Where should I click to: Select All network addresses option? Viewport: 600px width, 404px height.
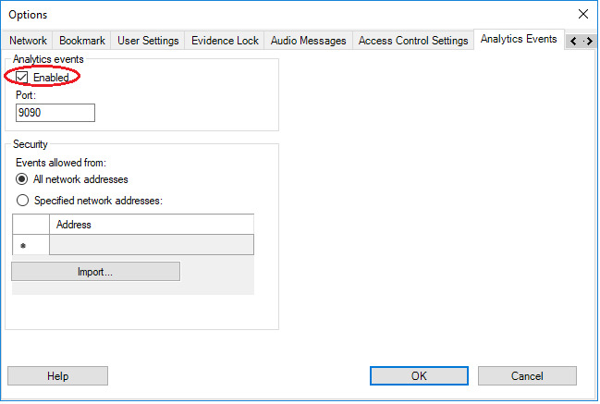tap(22, 179)
